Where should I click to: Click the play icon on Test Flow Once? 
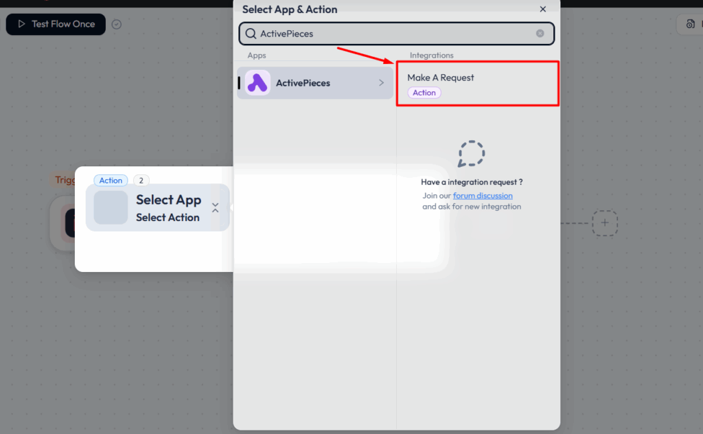(x=22, y=24)
